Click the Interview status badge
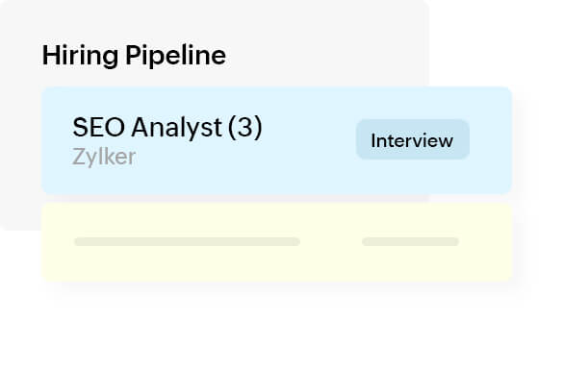This screenshot has height=370, width=564. [413, 139]
